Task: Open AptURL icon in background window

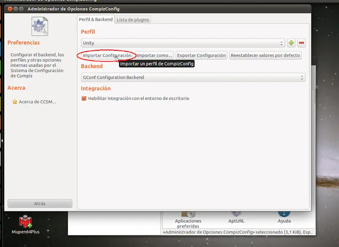Action: pos(236,217)
